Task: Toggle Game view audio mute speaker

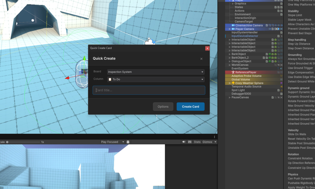Action: [184, 142]
